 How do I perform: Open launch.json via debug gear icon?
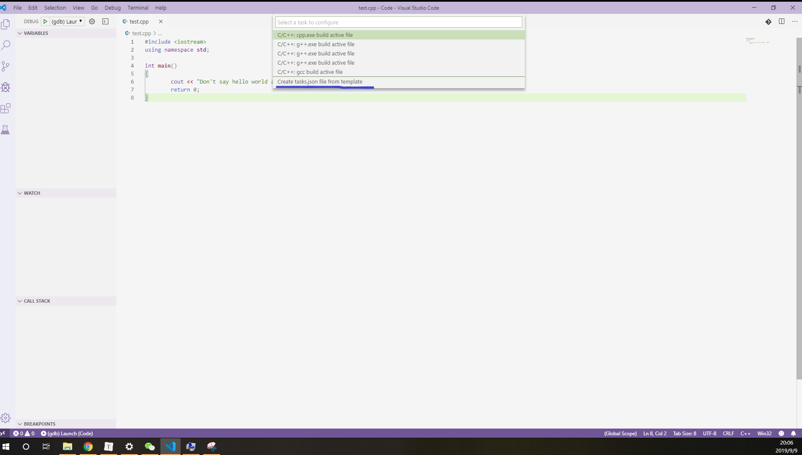pyautogui.click(x=92, y=21)
